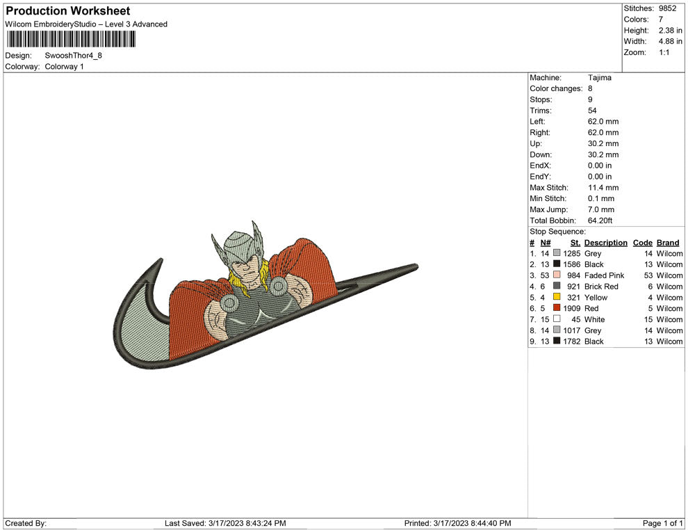Image resolution: width=688 pixels, height=530 pixels.
Task: Click the 'N#' column header
Action: 546,242
